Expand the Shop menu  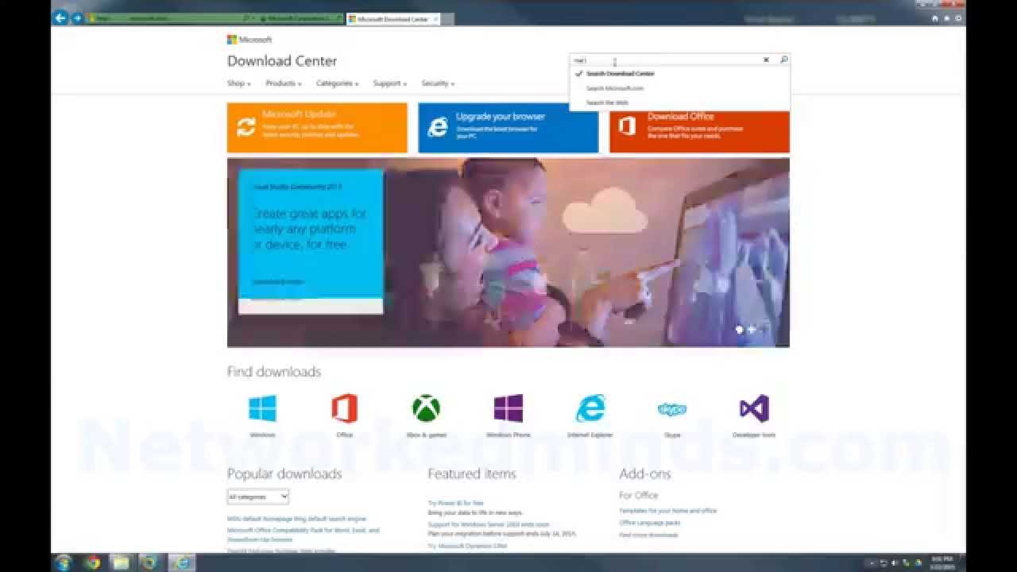tap(239, 83)
